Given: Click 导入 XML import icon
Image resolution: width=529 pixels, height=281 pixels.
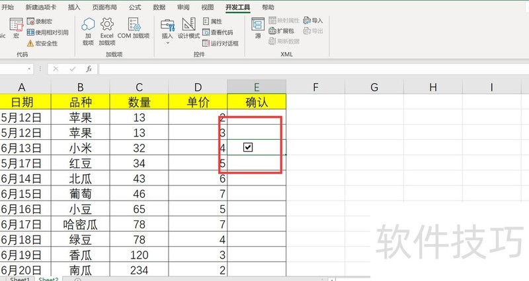Looking at the screenshot, I should pyautogui.click(x=307, y=20).
